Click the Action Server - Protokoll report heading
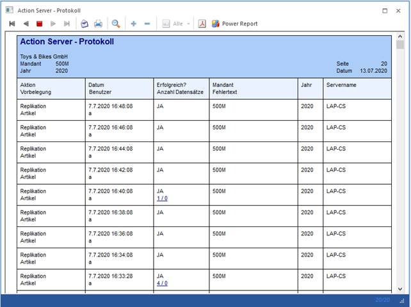 pos(67,42)
